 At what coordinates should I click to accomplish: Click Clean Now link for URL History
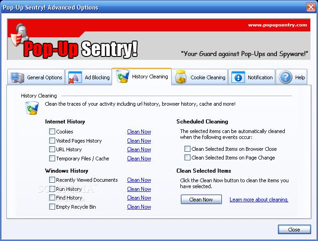[x=139, y=149]
